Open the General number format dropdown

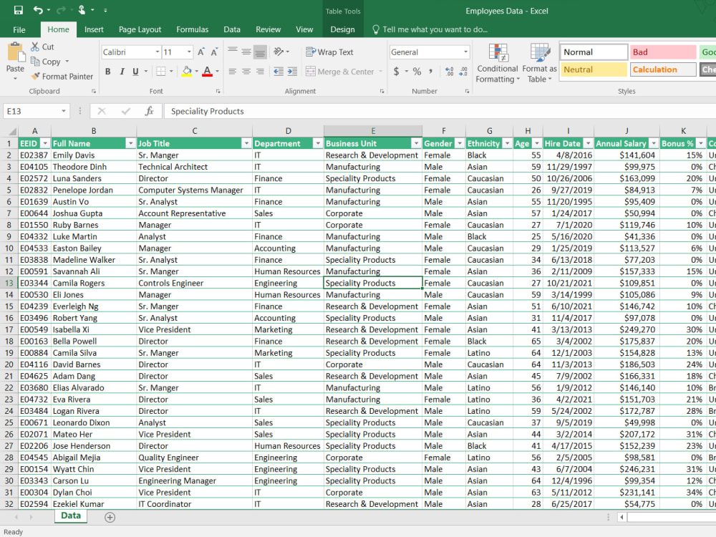coord(466,52)
